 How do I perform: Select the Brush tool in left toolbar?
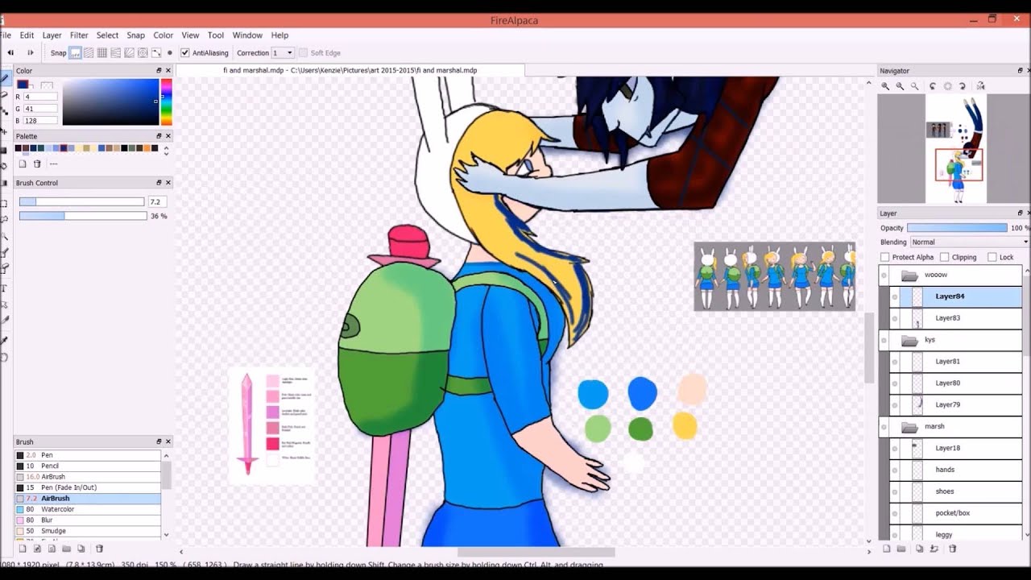[4, 79]
